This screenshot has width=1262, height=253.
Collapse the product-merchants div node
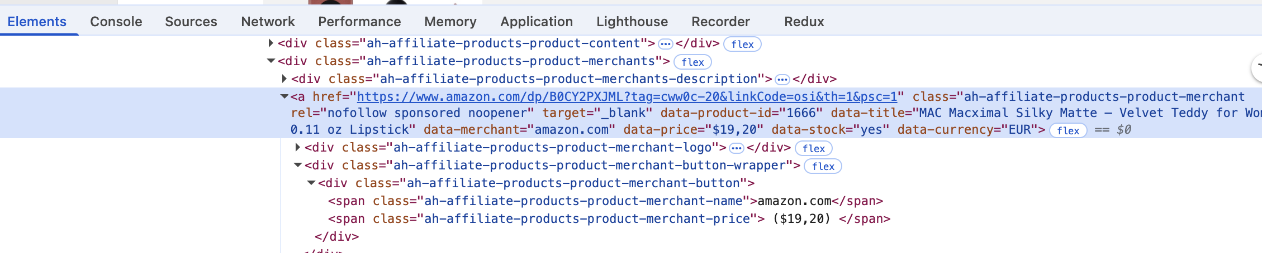coord(271,61)
